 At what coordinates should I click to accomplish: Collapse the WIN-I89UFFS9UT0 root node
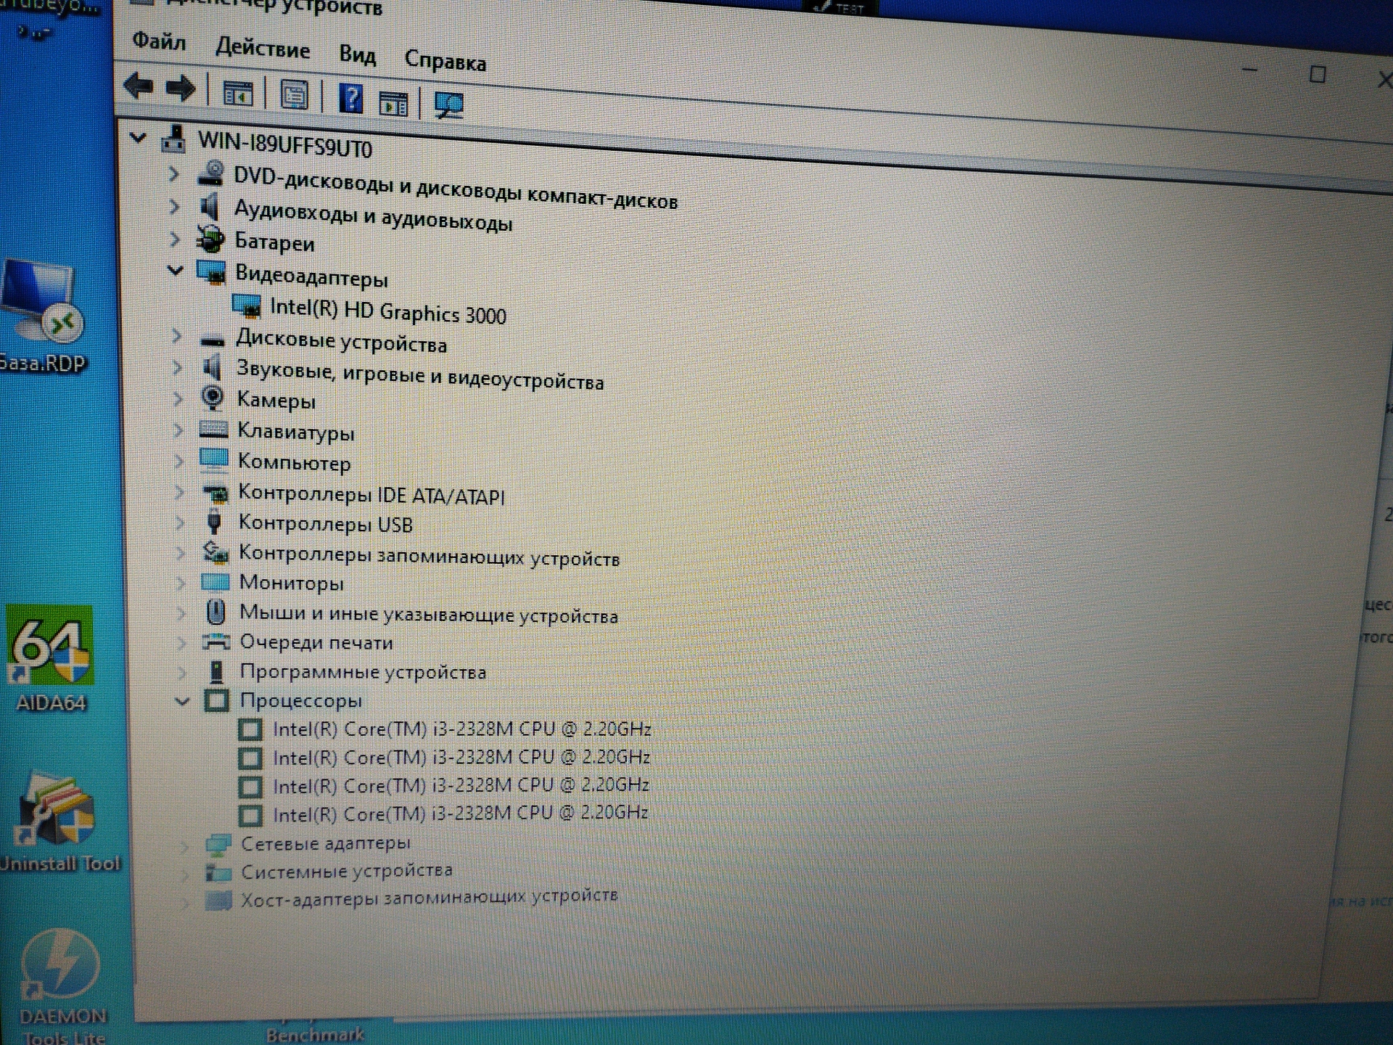coord(138,138)
